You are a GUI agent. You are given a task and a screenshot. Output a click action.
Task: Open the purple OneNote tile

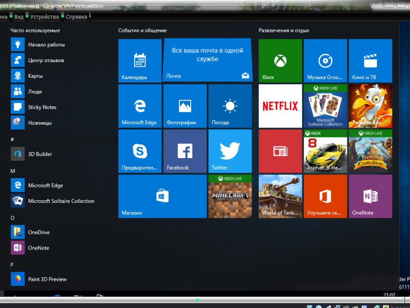(371, 197)
